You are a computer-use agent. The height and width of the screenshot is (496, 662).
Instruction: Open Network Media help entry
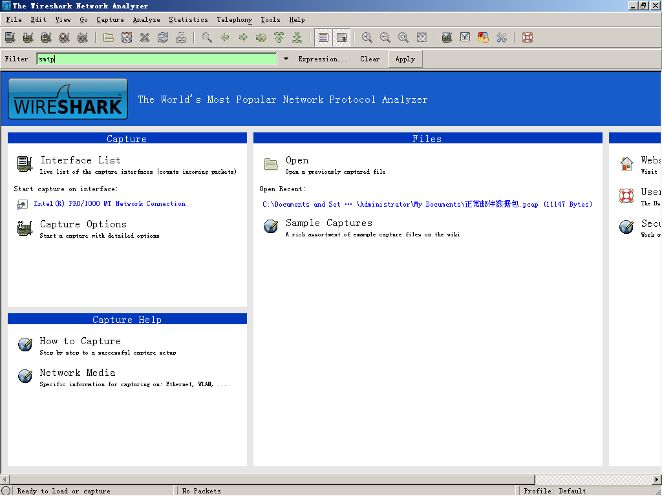[x=78, y=373]
